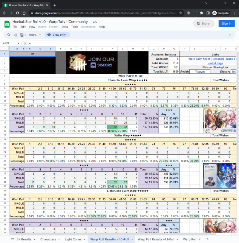Click the green Google Sheets logo
The image size is (239, 243).
(x=7, y=24)
